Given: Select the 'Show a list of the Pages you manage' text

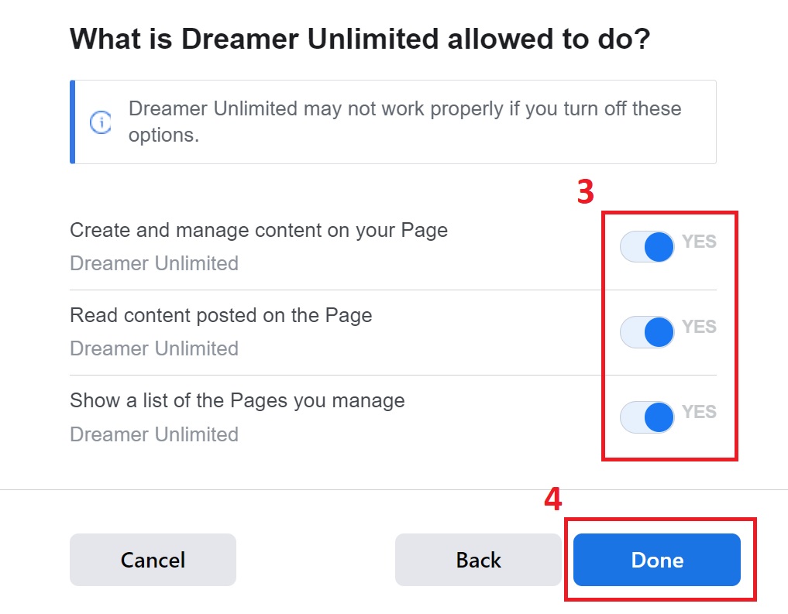Looking at the screenshot, I should [237, 400].
